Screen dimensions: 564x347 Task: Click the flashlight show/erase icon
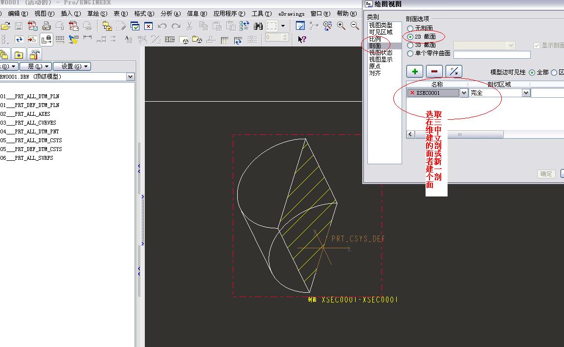74,39
